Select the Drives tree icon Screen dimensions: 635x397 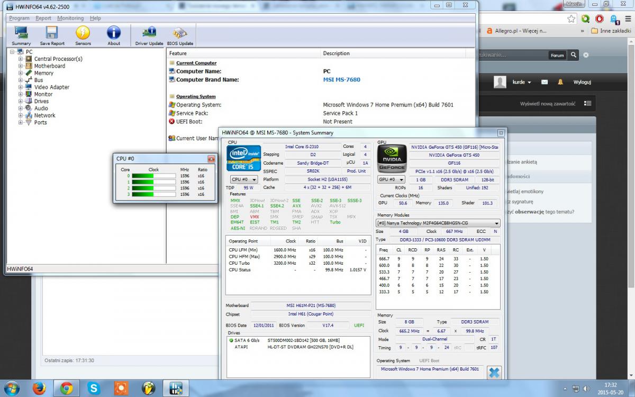click(x=29, y=101)
